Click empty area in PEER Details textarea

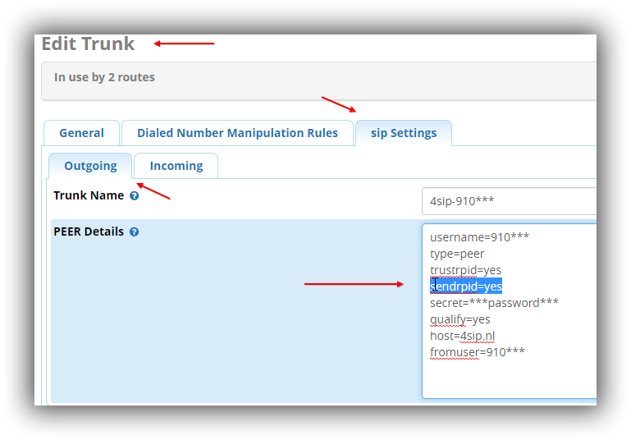(x=509, y=379)
